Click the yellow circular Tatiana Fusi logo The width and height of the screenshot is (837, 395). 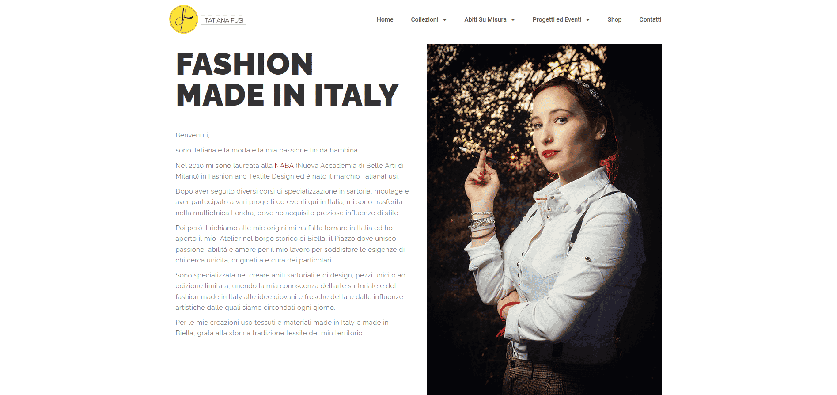184,19
